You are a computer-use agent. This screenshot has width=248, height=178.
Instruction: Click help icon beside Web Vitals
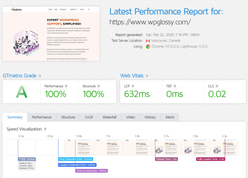point(147,76)
